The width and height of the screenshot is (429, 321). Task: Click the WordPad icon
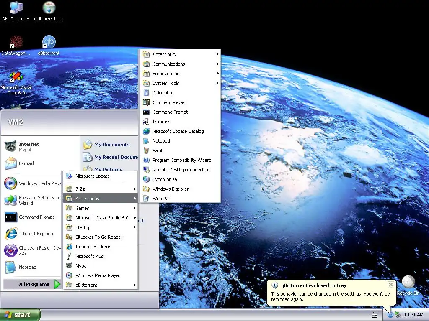(146, 199)
